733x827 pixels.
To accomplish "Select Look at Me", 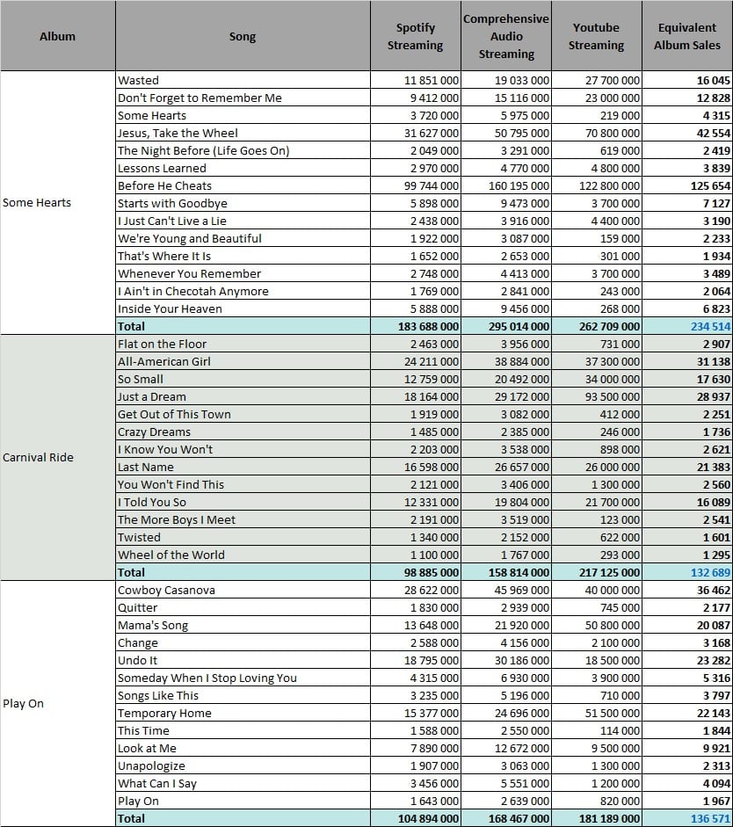I will point(243,748).
